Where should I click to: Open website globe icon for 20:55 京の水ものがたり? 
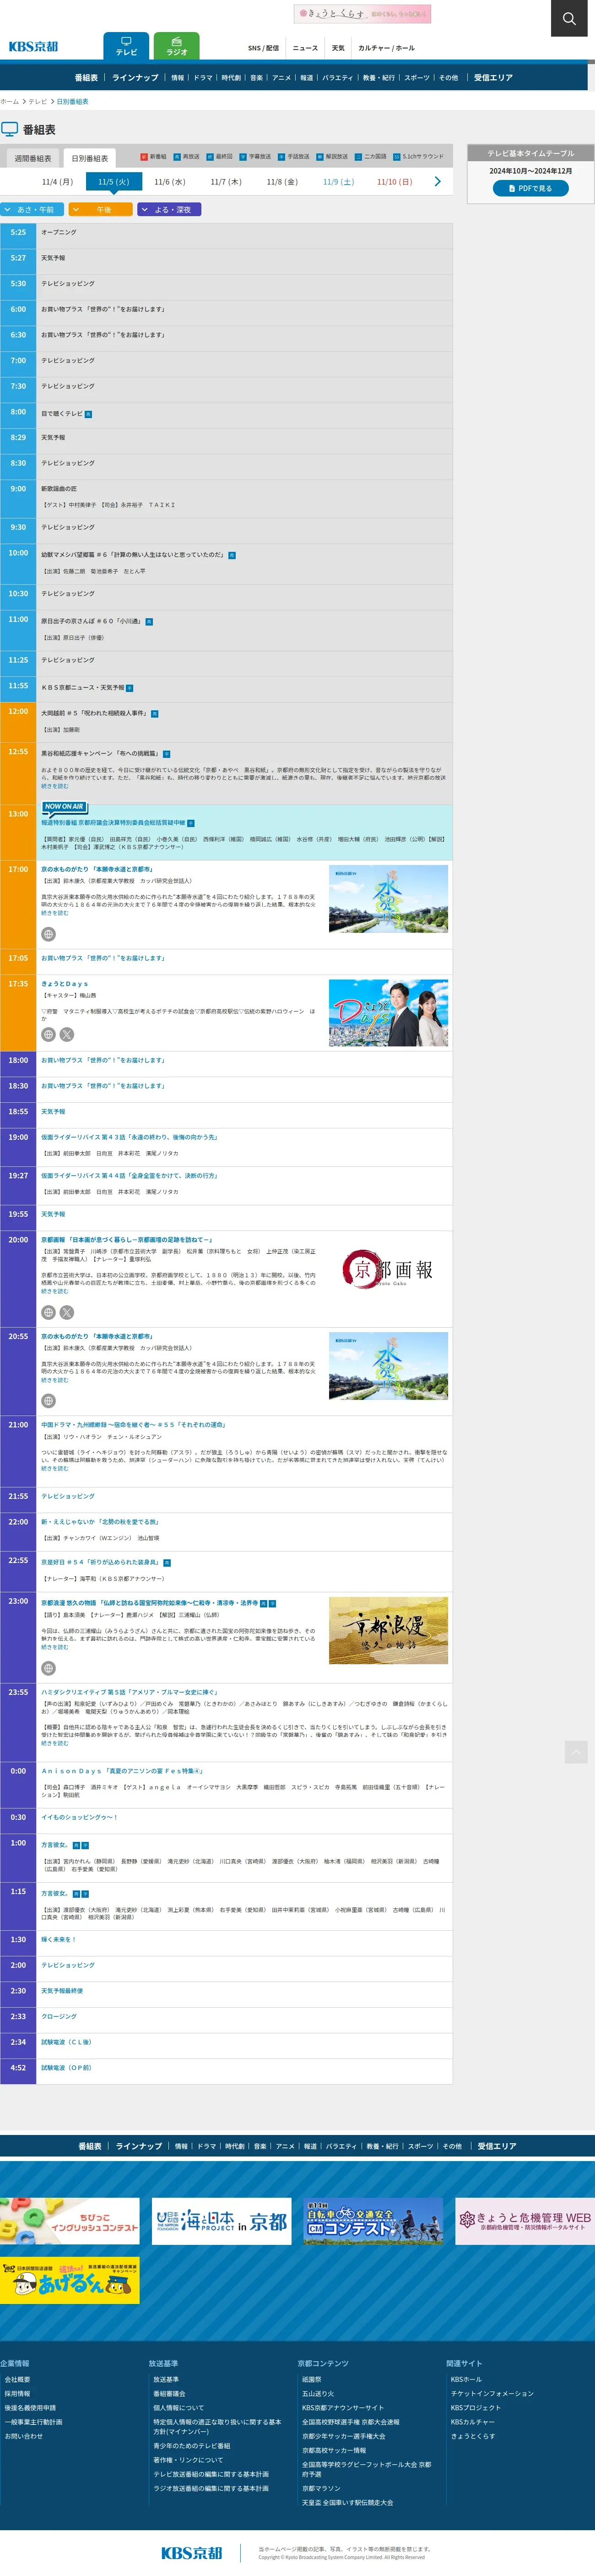coord(48,1401)
